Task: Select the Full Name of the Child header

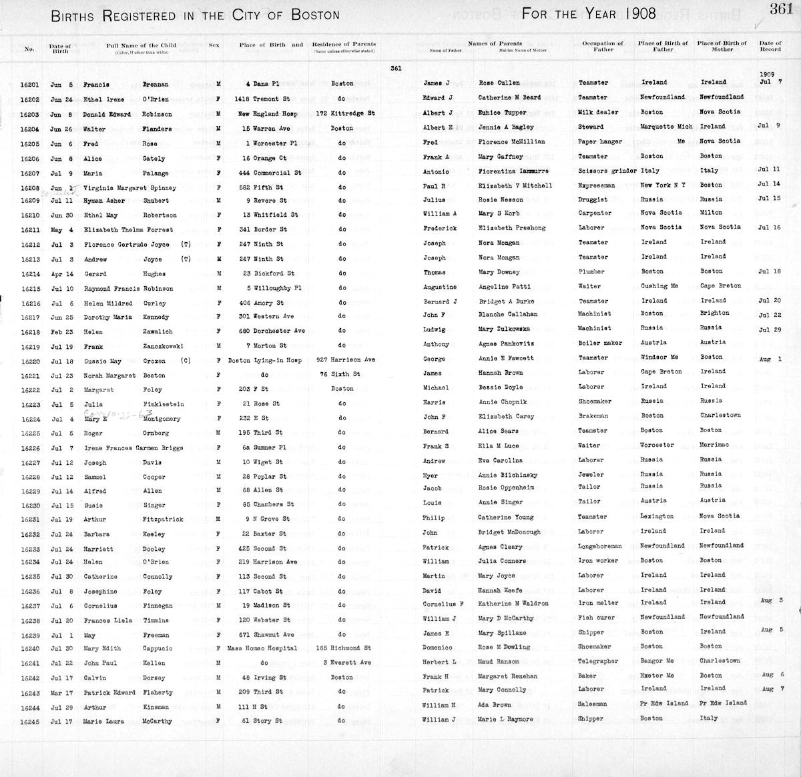Action: click(141, 47)
